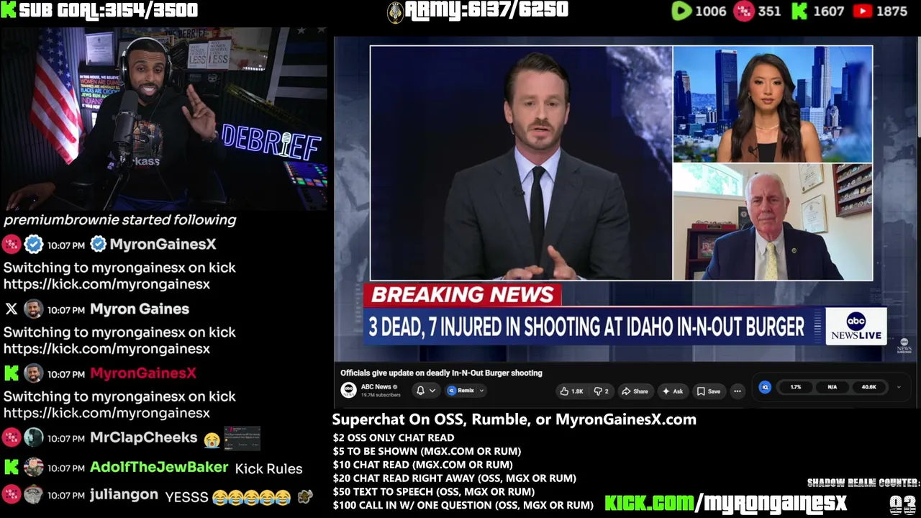Click "$50 TEXT TO SPEECH" superchat line
The width and height of the screenshot is (921, 518).
(434, 491)
